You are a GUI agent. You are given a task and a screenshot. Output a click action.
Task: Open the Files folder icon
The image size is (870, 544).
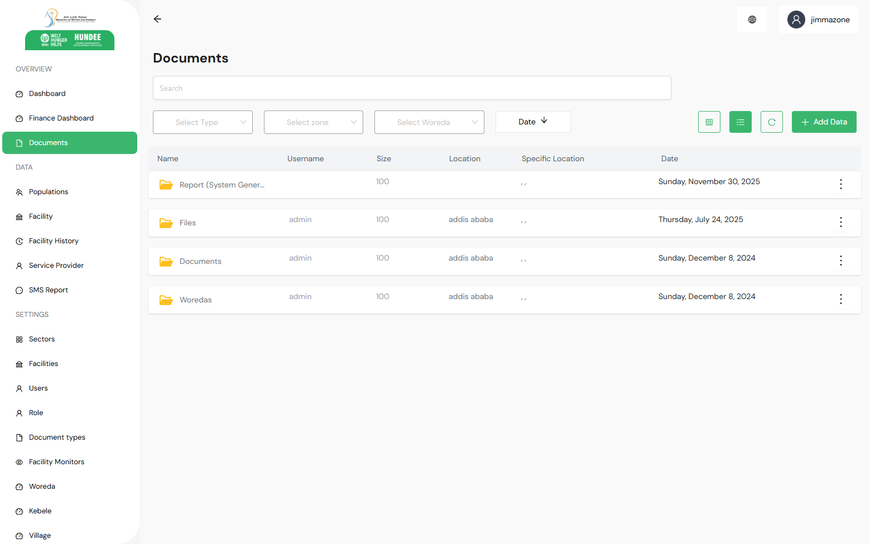point(165,223)
